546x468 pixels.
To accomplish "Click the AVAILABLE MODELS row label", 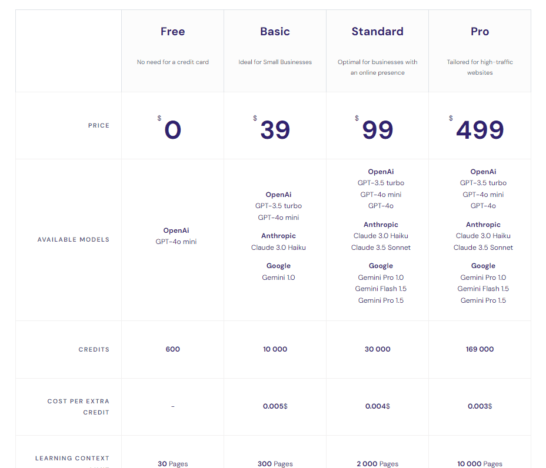I will [x=73, y=239].
